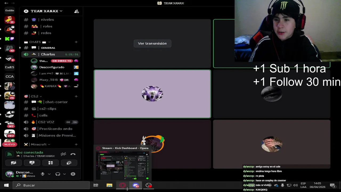This screenshot has width=341, height=192.
Task: Expand headphone output options chevron
Action: click(64, 174)
